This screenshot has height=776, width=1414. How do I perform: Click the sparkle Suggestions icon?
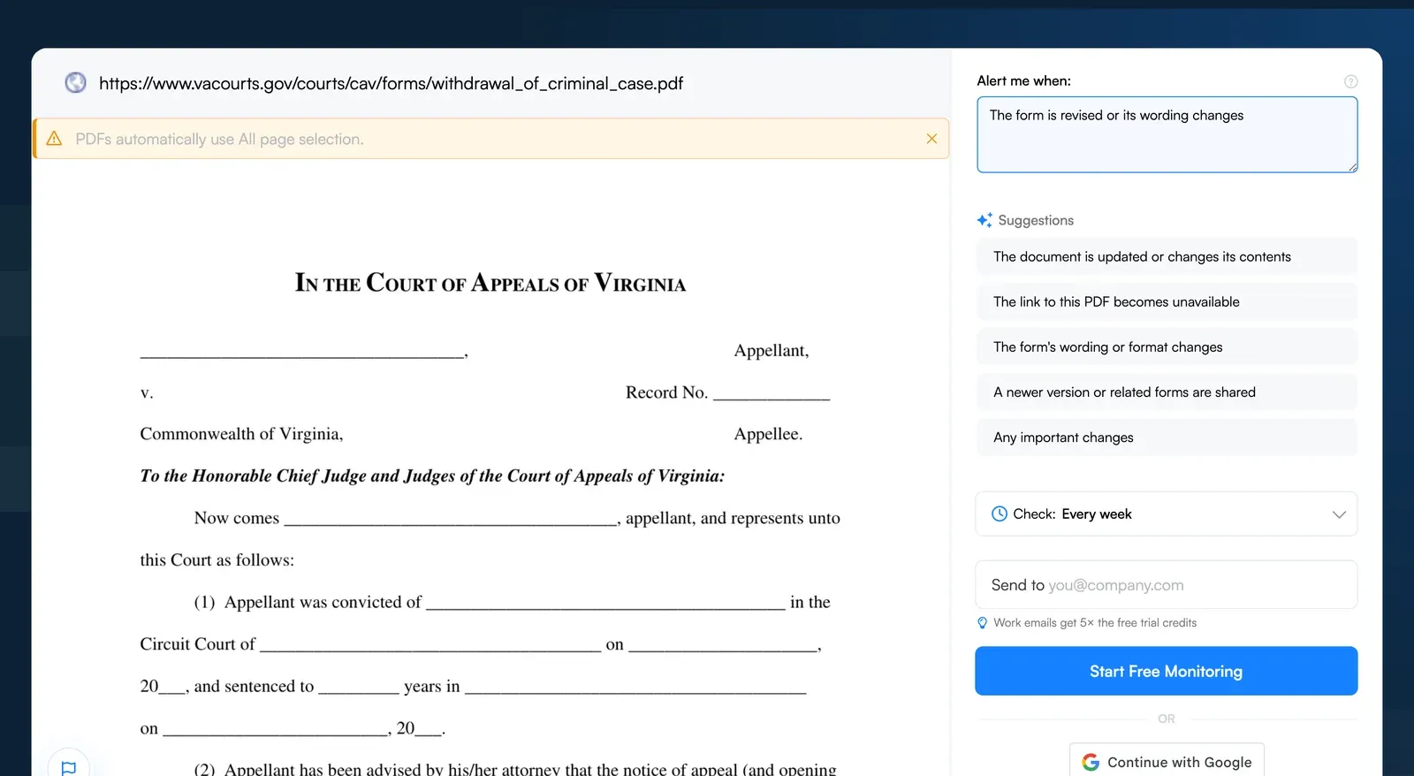click(984, 220)
